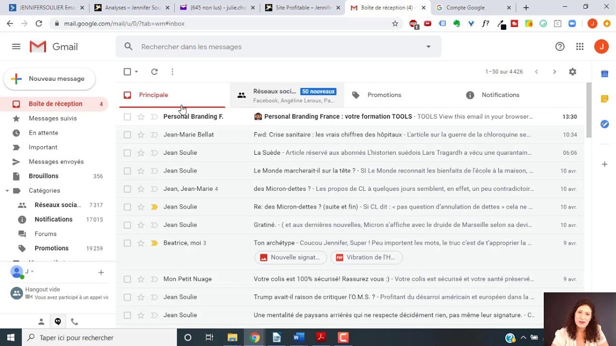Open Hangouts contacts icon
616x346 pixels.
[x=41, y=321]
